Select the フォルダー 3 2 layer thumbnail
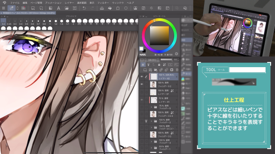275x154 pixels. click(153, 134)
